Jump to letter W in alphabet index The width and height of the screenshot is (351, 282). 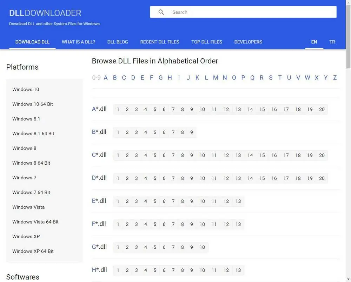[307, 77]
